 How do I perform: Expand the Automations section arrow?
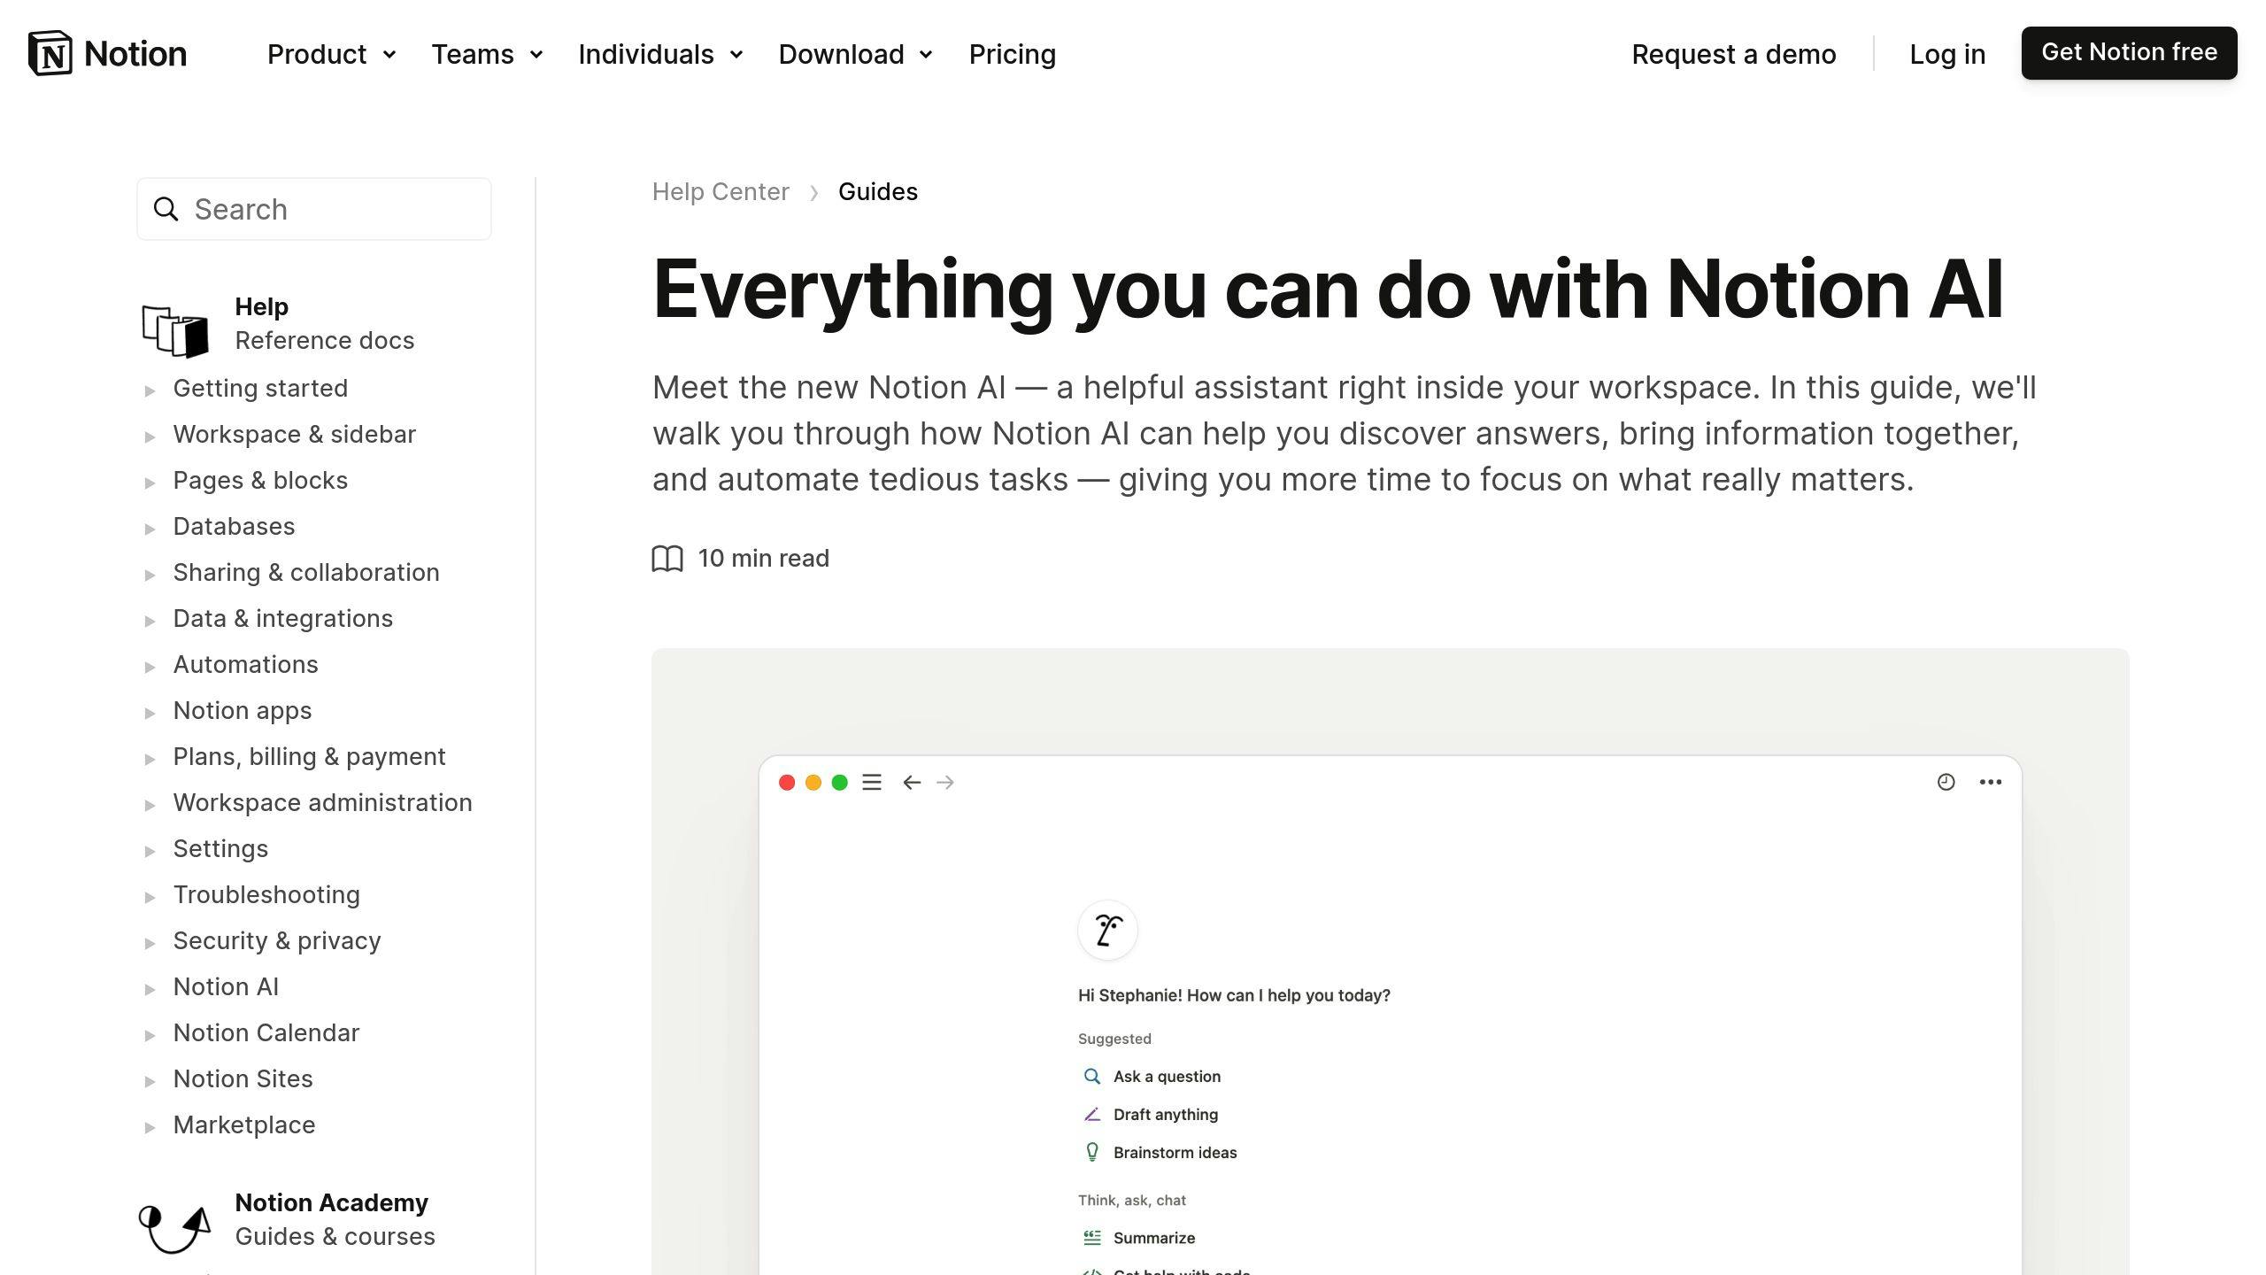point(150,667)
